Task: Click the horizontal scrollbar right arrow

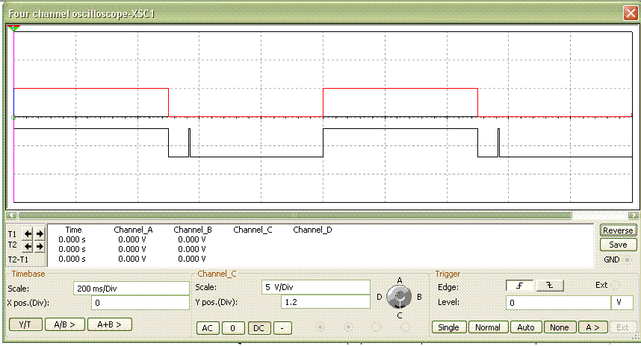Action: point(633,215)
